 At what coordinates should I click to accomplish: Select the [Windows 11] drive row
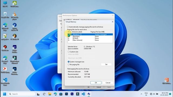pyautogui.click(x=90, y=34)
